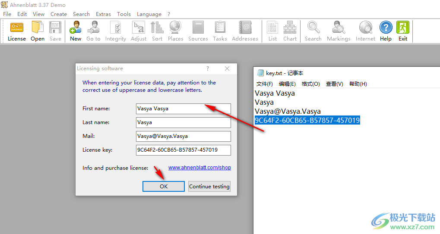
Task: Focus the First name input field
Action: (184, 109)
